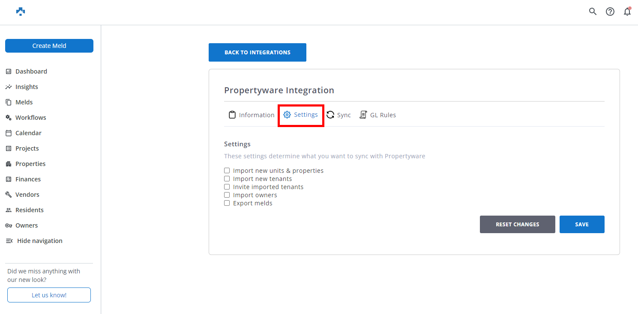Open Insights in the sidebar

27,87
